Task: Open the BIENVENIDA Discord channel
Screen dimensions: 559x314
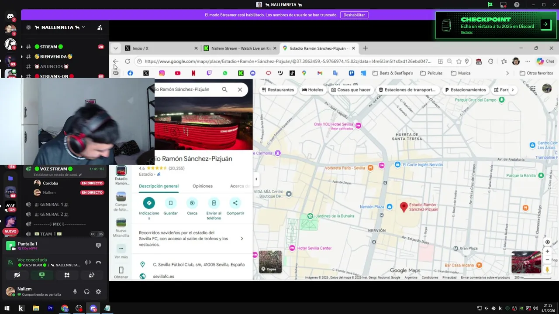Action: tap(53, 57)
